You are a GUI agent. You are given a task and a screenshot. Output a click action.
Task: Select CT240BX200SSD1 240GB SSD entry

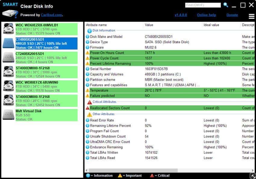(x=46, y=58)
